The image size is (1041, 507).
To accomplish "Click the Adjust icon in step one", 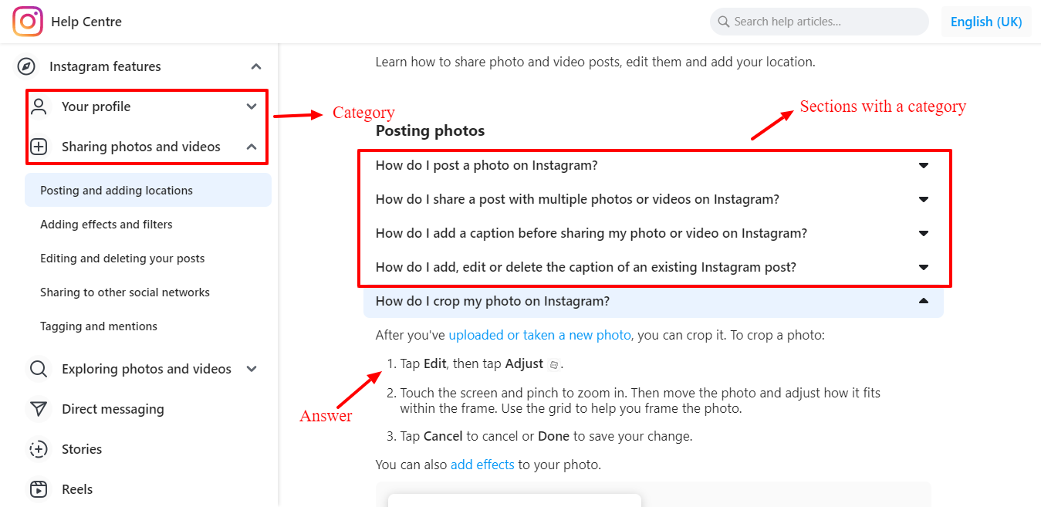I will click(x=553, y=363).
